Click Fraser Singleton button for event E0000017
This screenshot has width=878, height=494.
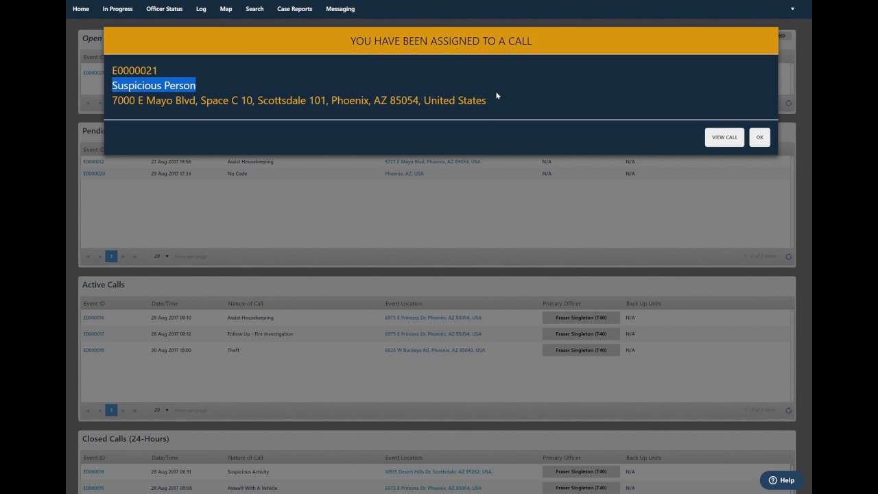point(581,334)
